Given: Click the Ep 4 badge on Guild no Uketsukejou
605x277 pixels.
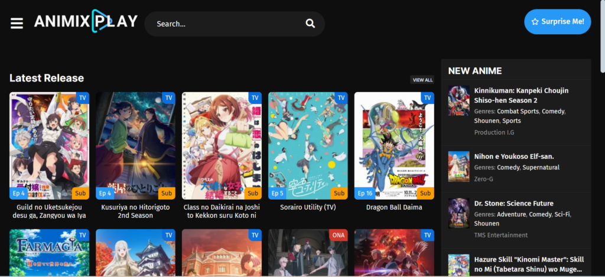Looking at the screenshot, I should tap(19, 193).
